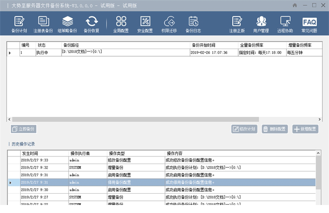This screenshot has width=329, height=213.
Task: Launch 远程协助 remote assistance icon
Action: (285, 24)
